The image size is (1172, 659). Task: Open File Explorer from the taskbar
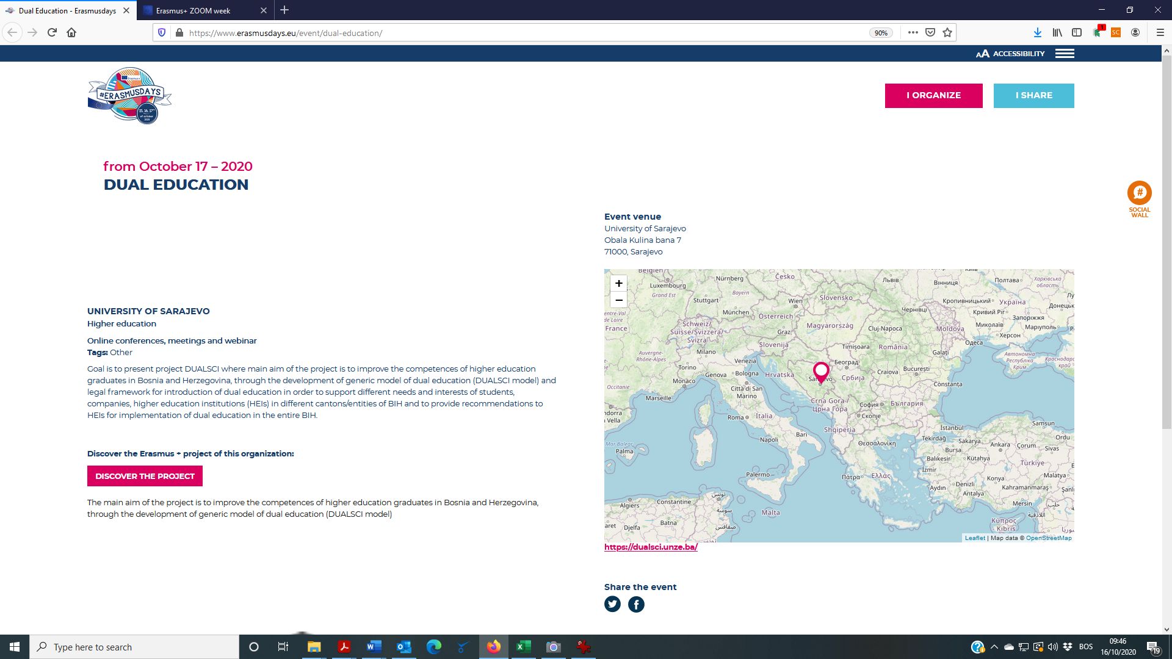point(314,647)
